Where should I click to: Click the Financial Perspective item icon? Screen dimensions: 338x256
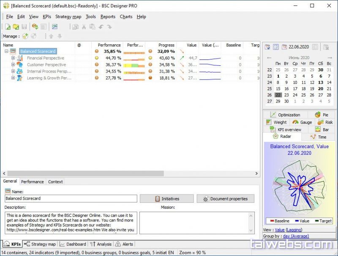(x=20, y=58)
